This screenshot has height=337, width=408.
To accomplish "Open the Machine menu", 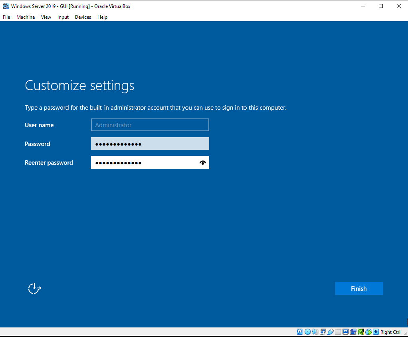I will click(x=26, y=17).
